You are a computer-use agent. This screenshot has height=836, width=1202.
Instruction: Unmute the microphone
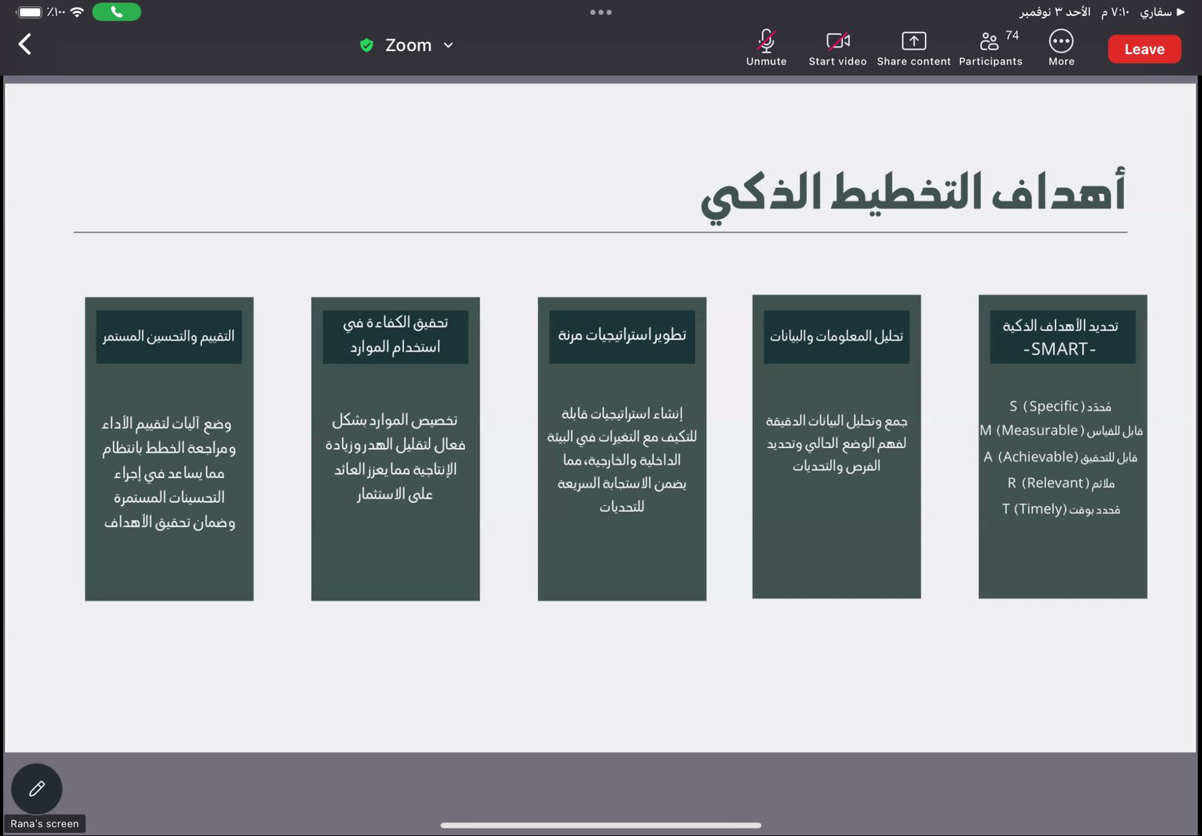(766, 48)
